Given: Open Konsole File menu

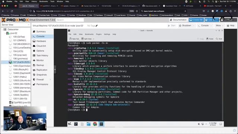Looking at the screenshot, I should click(70, 34).
